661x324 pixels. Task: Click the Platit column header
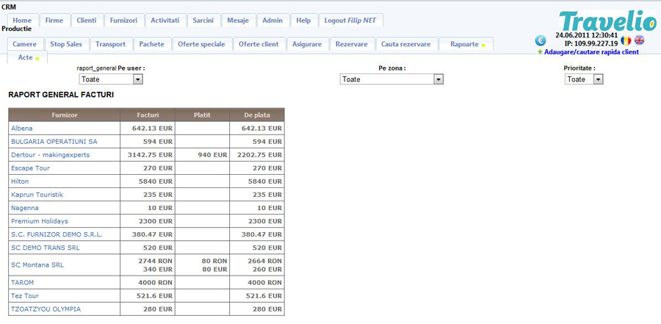pos(203,115)
